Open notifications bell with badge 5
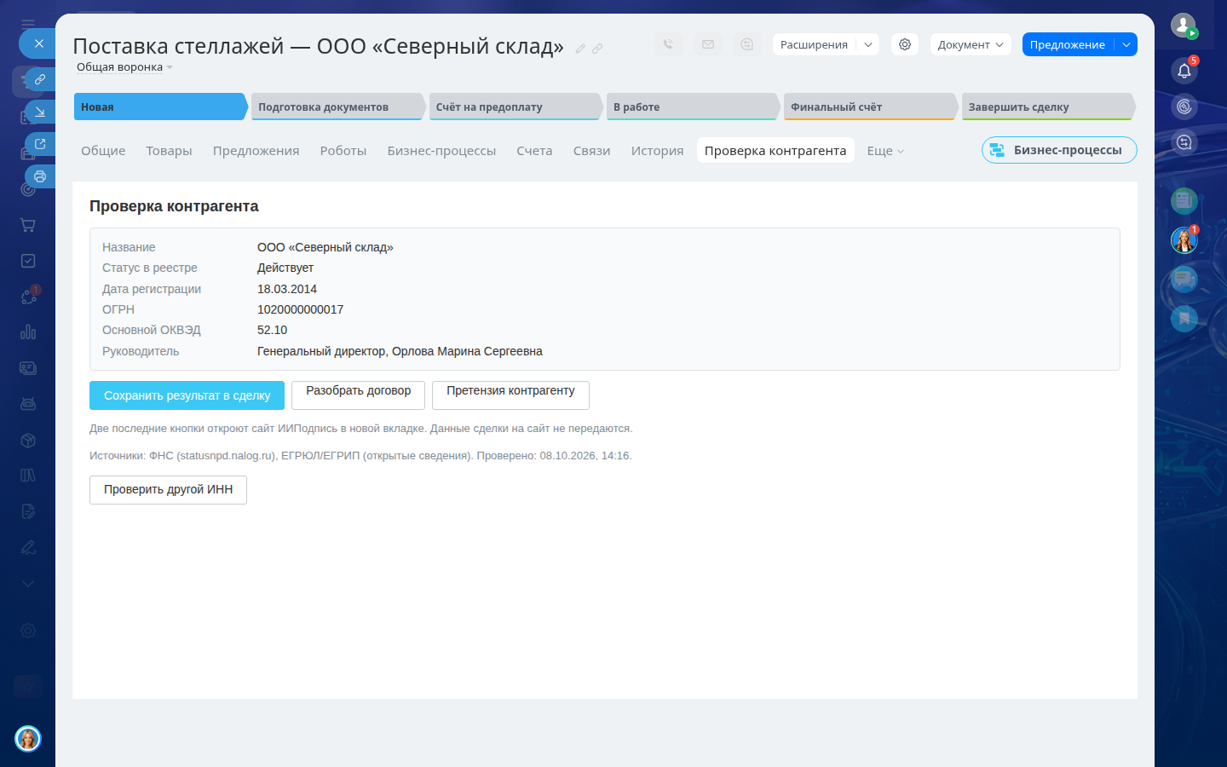 click(x=1184, y=70)
